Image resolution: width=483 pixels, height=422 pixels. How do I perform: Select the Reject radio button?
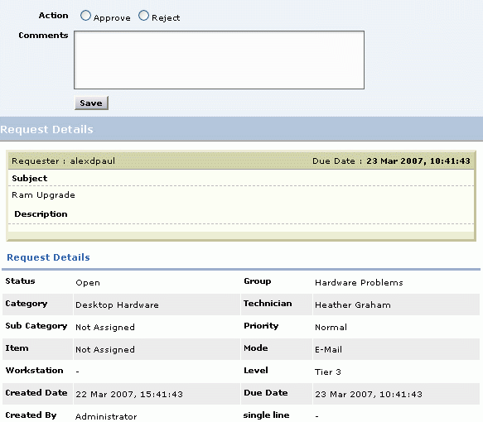143,16
